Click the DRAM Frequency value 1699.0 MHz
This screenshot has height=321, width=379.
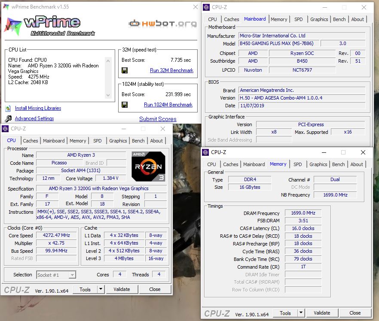pyautogui.click(x=303, y=213)
